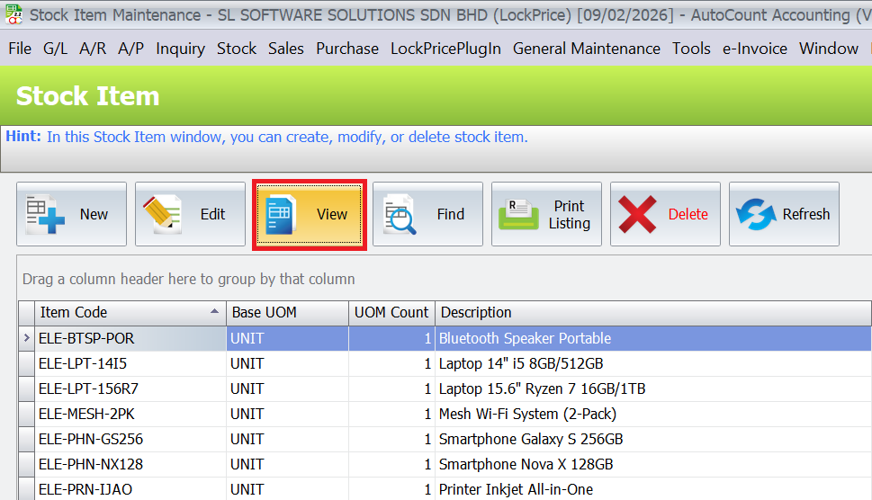This screenshot has height=500, width=872.
Task: Click the View document icon
Action: point(281,214)
